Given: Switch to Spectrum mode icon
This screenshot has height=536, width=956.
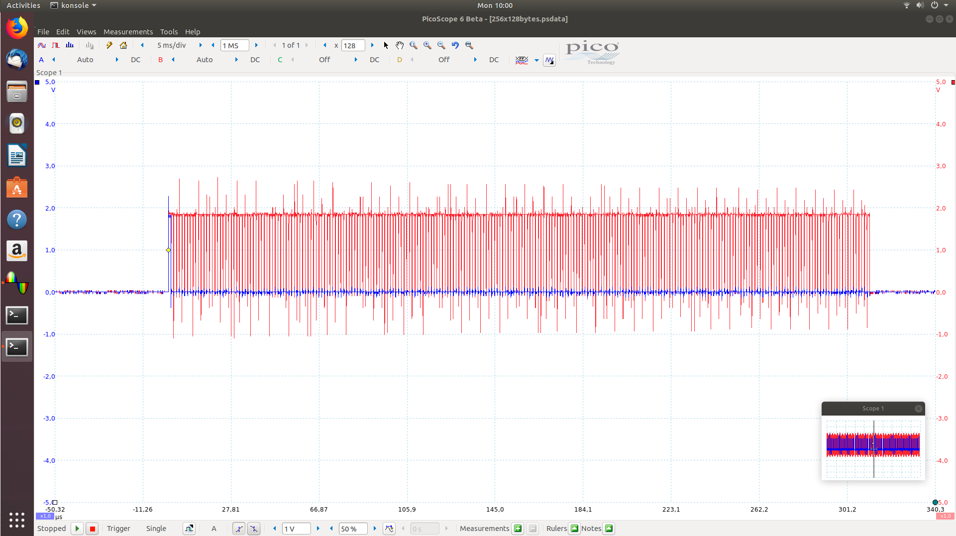Looking at the screenshot, I should 70,45.
